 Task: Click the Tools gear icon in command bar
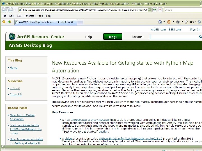pos(199,22)
